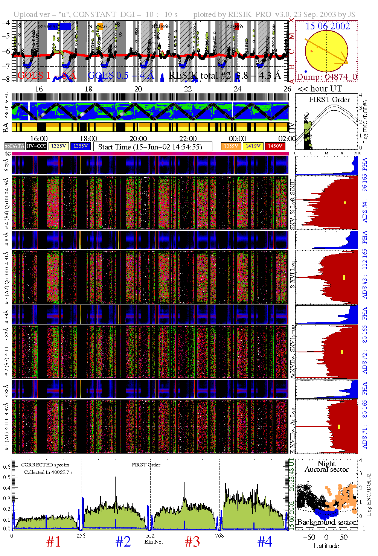378x556 pixels.
Task: Click the red S03E55 flare marker
Action: click(x=237, y=26)
